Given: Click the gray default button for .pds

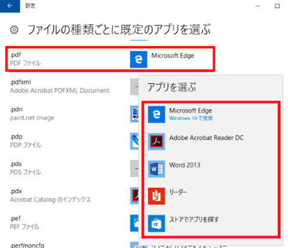Looking at the screenshot, I should click(134, 168).
